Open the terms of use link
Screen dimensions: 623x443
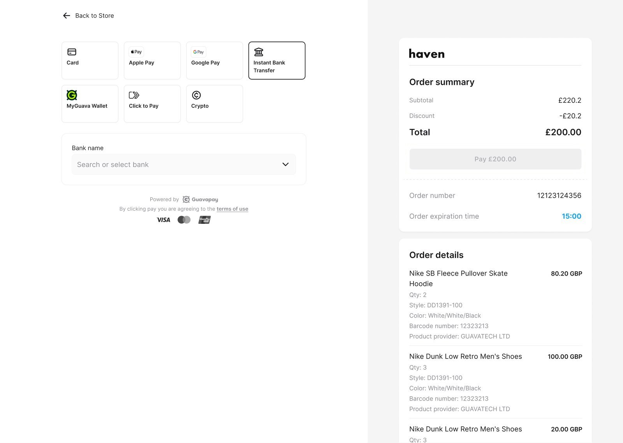(x=232, y=209)
